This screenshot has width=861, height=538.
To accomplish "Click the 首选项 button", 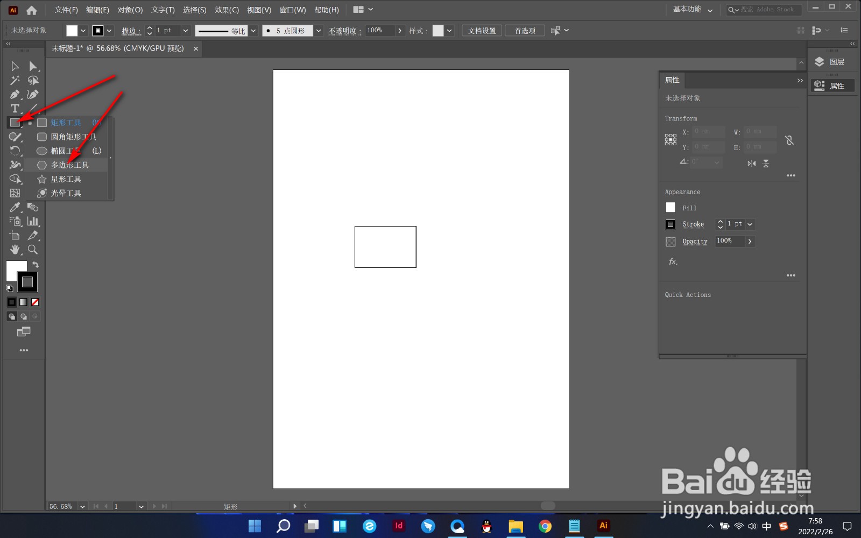I will (525, 31).
